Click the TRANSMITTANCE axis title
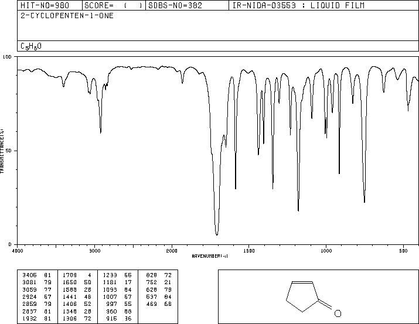 2,151
